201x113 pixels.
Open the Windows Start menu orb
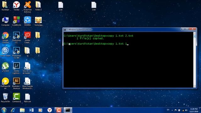4,110
